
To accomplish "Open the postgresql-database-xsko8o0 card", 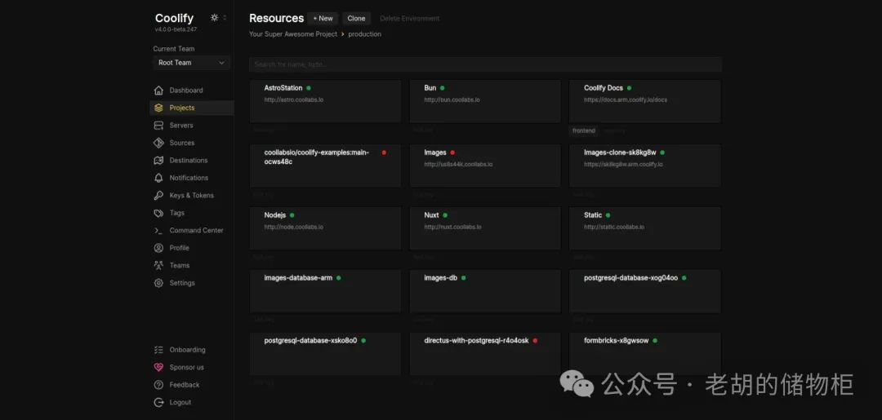I will pos(325,354).
